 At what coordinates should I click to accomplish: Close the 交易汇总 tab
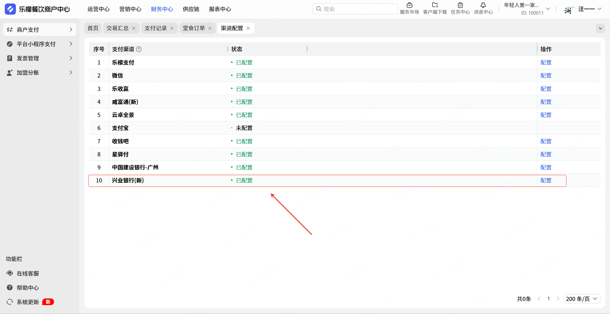coord(134,28)
